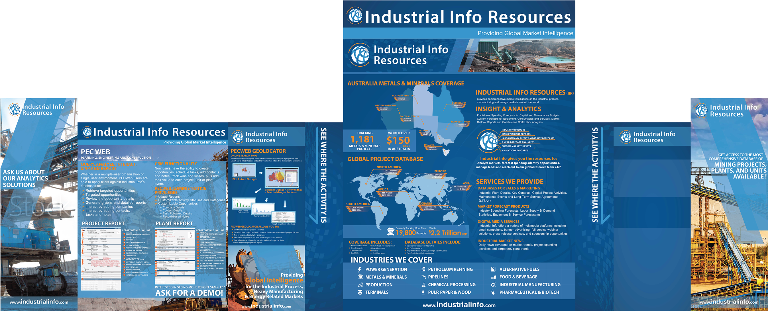Click the 'MARKET INSIGHT REPORTS' label
Viewport: 768px width, 311px height.
[x=516, y=134]
